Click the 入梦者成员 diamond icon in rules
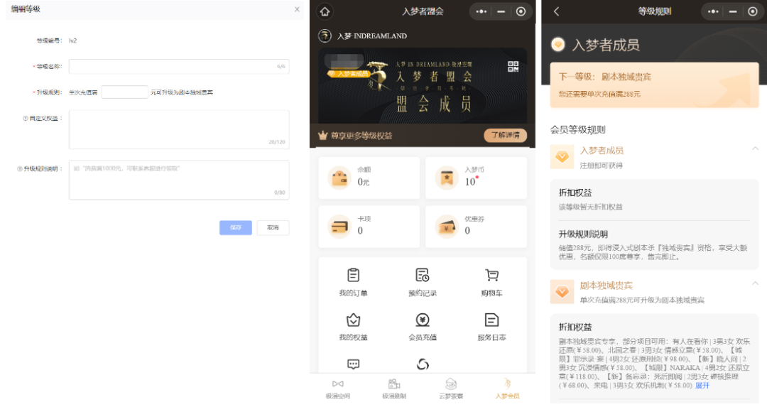 [562, 157]
